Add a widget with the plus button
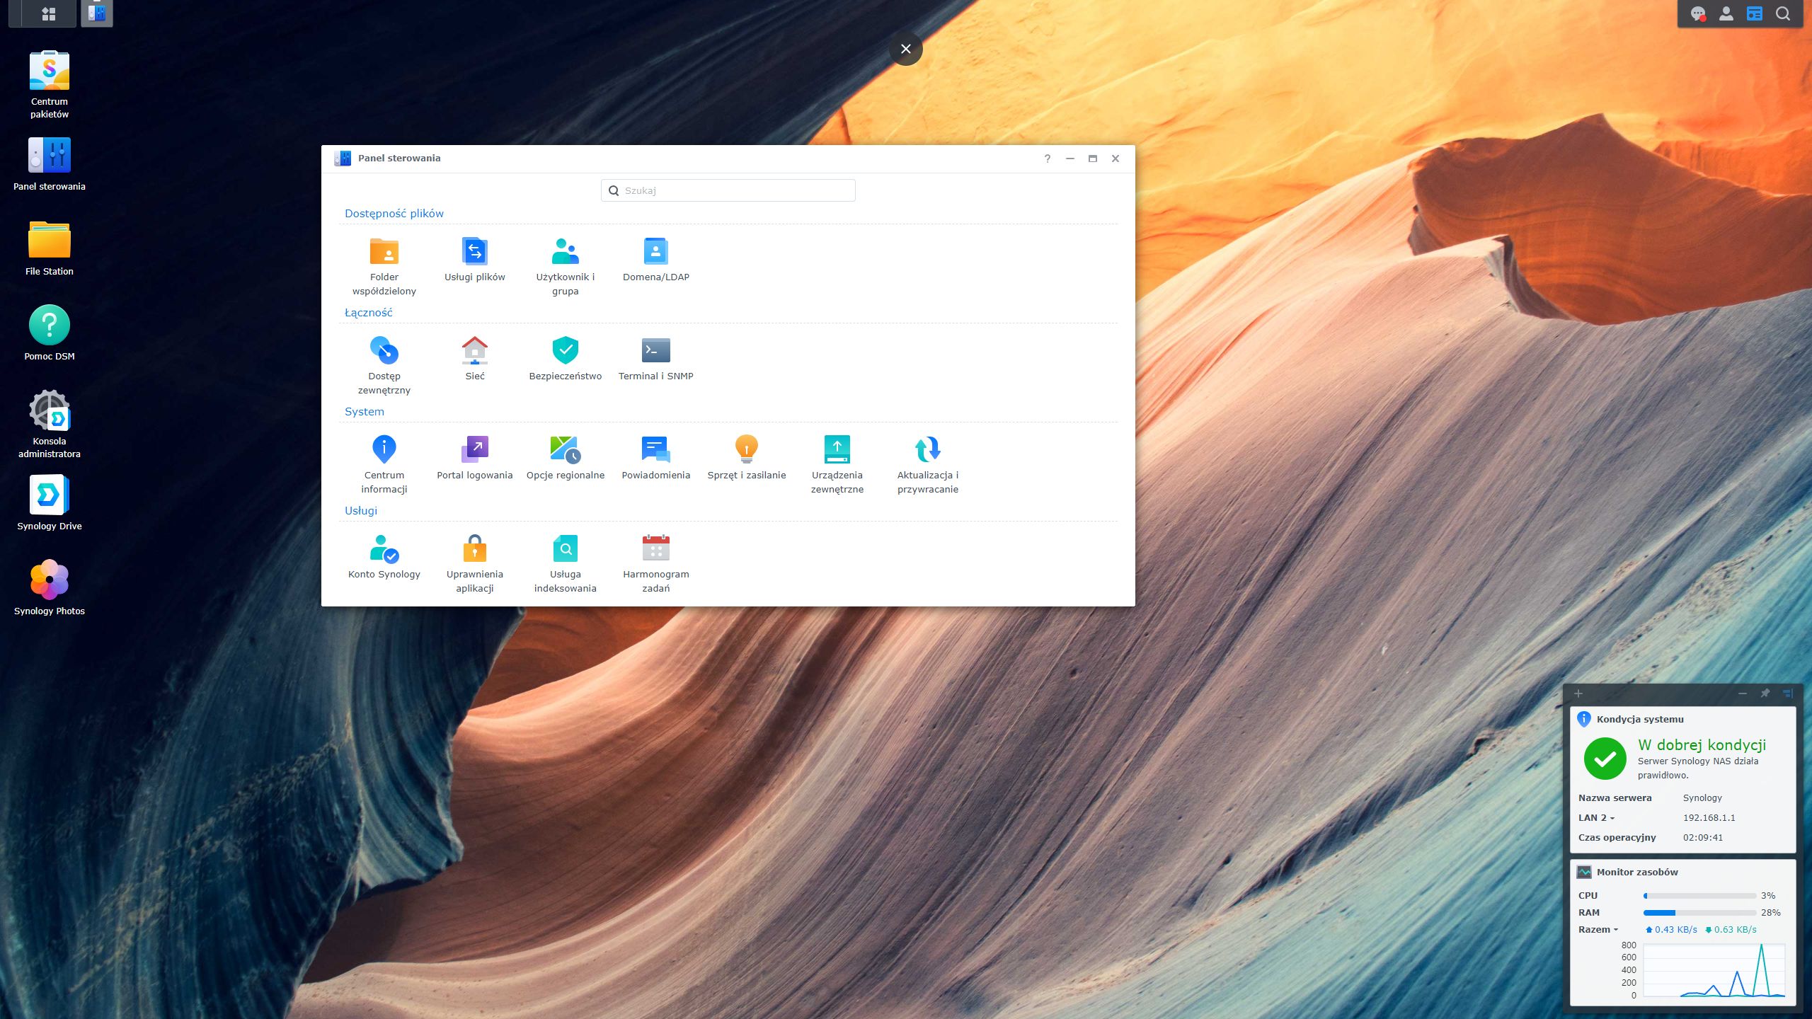1812x1019 pixels. pos(1578,693)
